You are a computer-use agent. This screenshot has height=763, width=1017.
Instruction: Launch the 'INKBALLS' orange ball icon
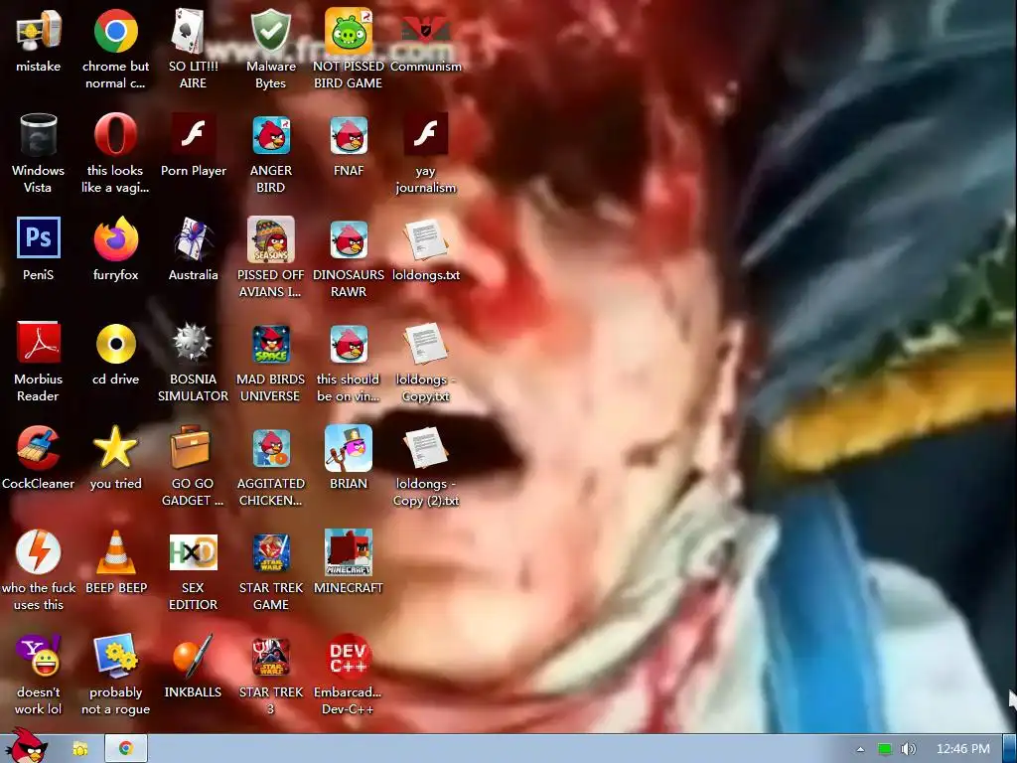pyautogui.click(x=193, y=656)
